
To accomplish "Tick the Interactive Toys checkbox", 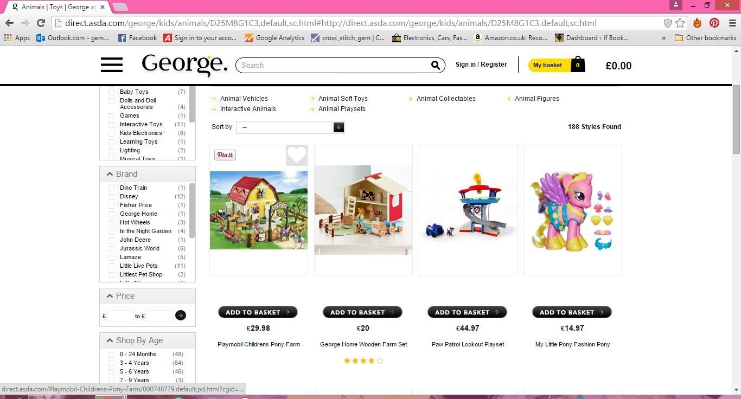I will pos(112,125).
